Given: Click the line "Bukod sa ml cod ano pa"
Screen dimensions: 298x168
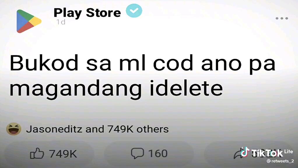Looking at the screenshot, I should click(143, 63).
